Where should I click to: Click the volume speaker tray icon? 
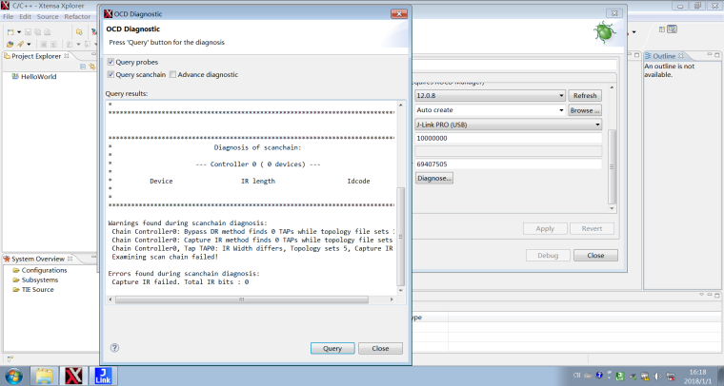coord(658,376)
